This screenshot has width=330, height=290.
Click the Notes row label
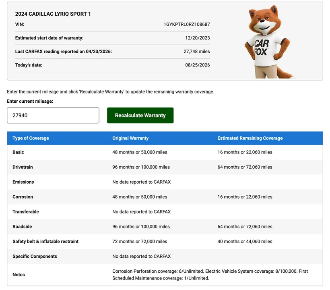coord(19,275)
